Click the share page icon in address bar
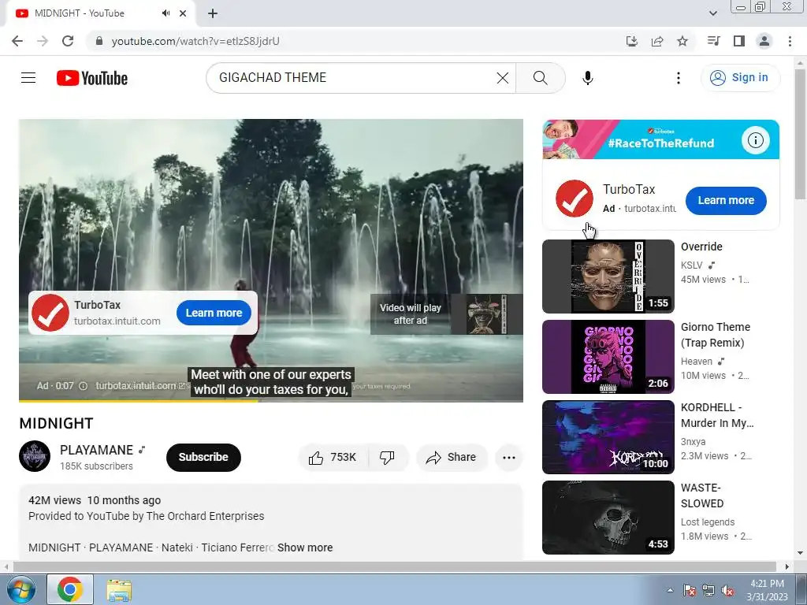Screen dimensions: 807x605 (657, 41)
